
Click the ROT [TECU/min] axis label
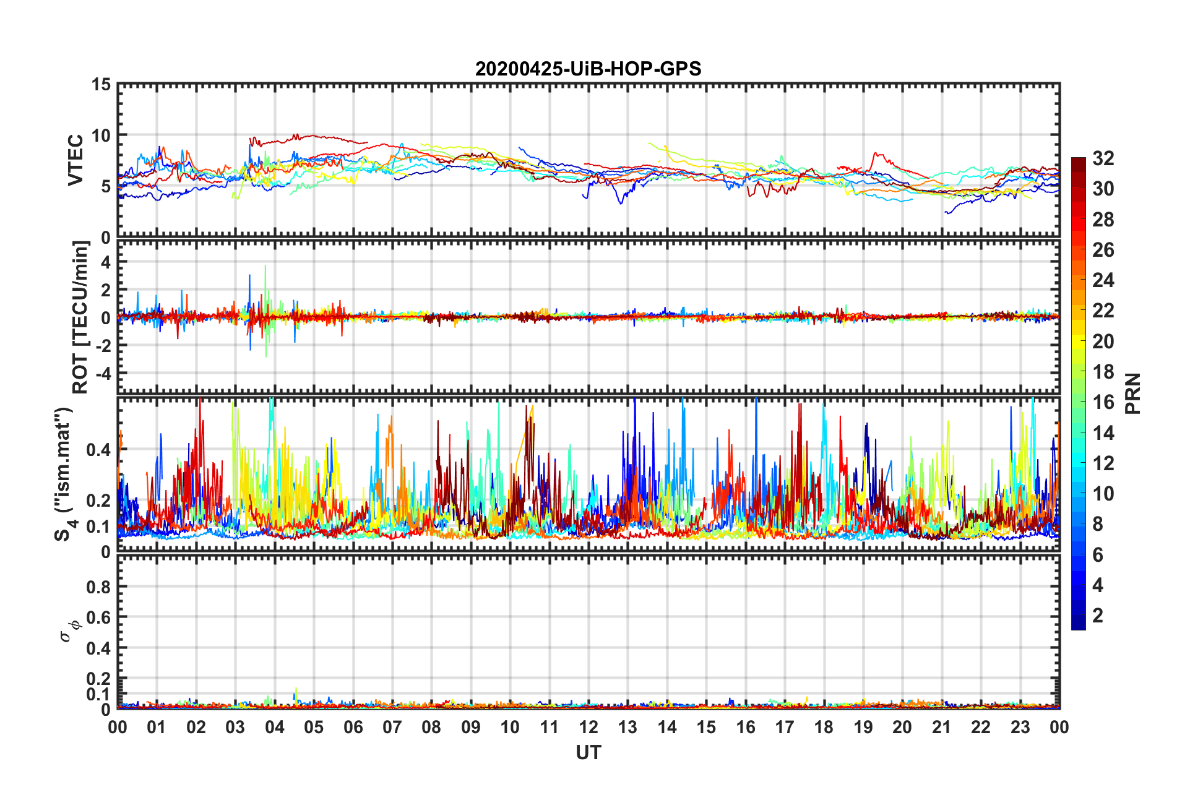pyautogui.click(x=80, y=317)
